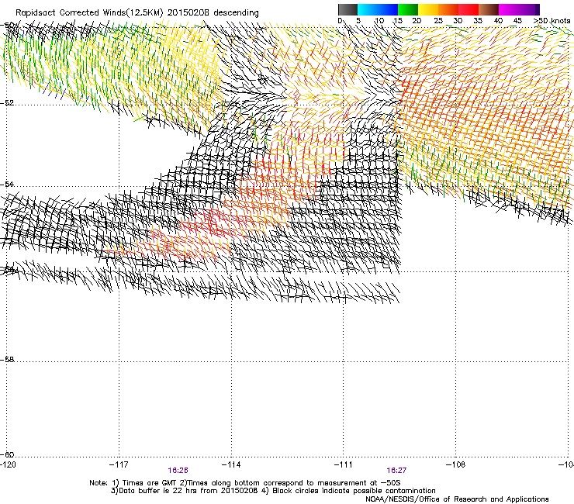
Task: Click the '35' legend scale label
Action: pyautogui.click(x=478, y=20)
